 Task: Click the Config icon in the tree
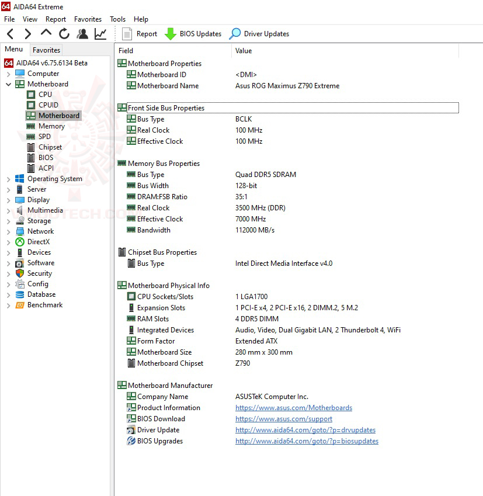pyautogui.click(x=20, y=284)
